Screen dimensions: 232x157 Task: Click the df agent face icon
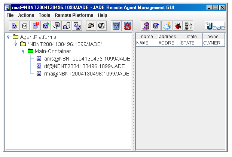(39, 66)
